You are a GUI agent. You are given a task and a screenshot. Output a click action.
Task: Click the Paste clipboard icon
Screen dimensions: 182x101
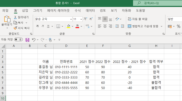(x=7, y=19)
